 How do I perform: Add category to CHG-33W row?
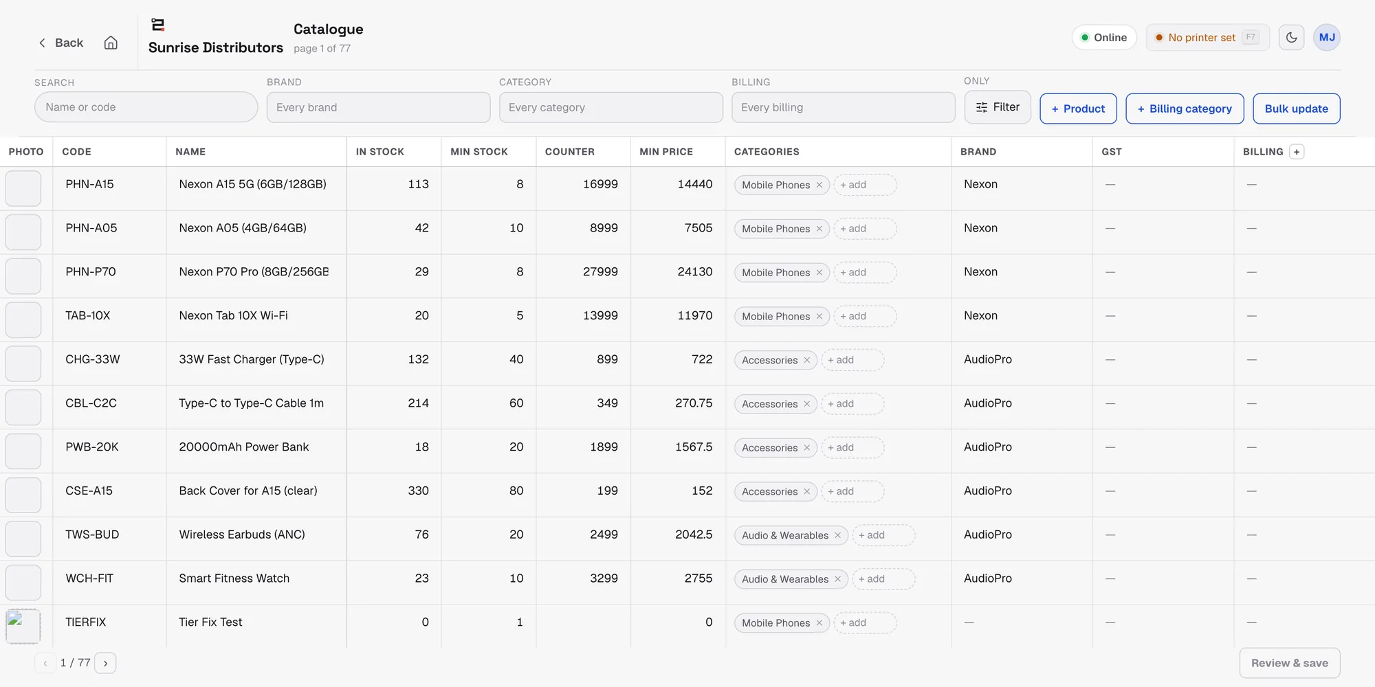852,360
